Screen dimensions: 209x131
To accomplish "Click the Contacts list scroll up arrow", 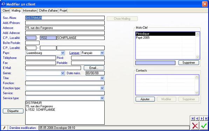I will tap(197, 77).
